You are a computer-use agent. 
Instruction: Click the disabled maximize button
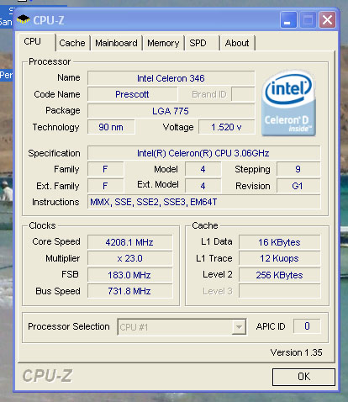[x=308, y=20]
